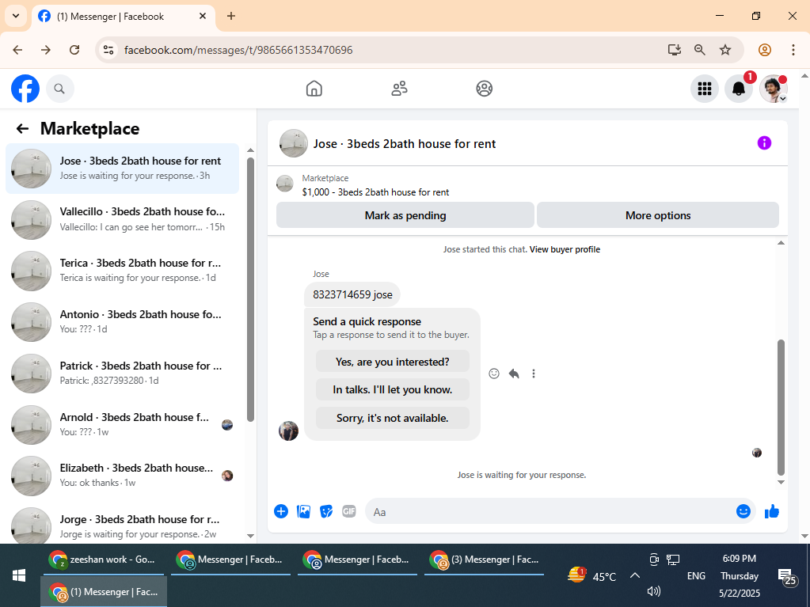Open Elizabeth conversation
The image size is (810, 607).
pos(123,476)
